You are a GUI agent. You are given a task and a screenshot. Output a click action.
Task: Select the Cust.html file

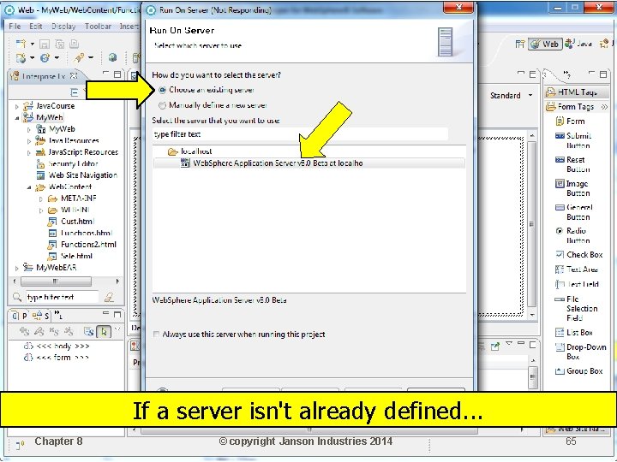point(77,222)
